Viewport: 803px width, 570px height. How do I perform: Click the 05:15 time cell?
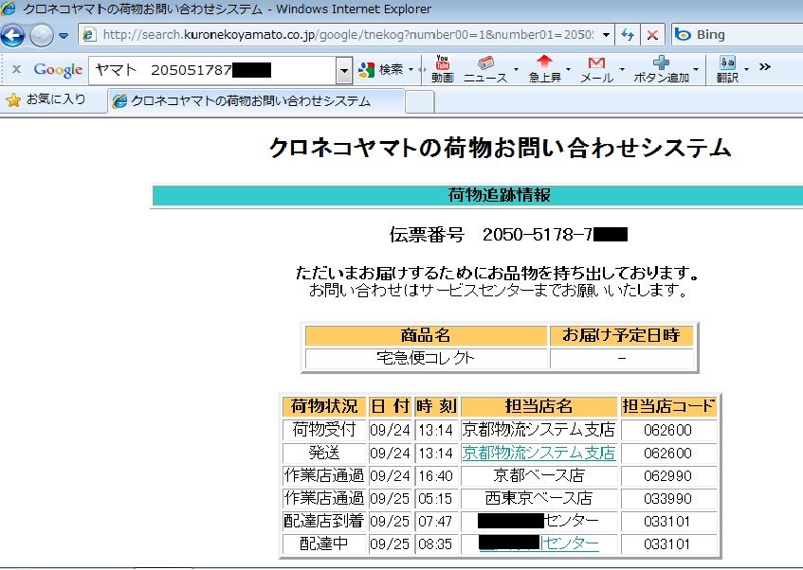436,498
